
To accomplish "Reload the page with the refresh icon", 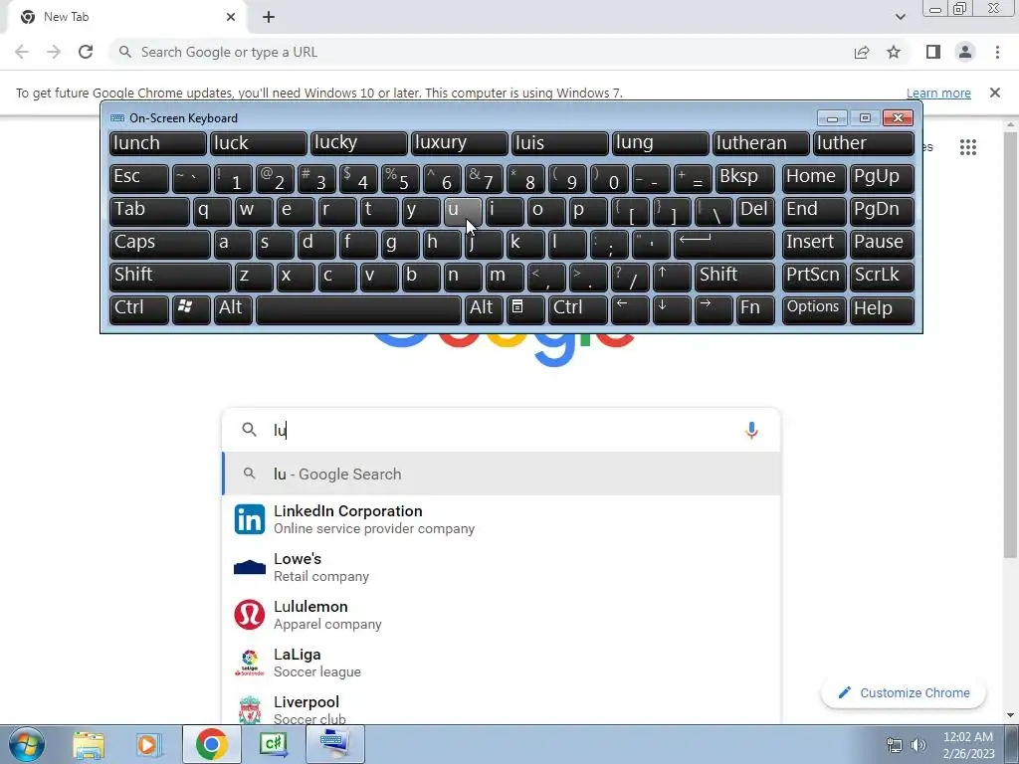I will pyautogui.click(x=86, y=52).
